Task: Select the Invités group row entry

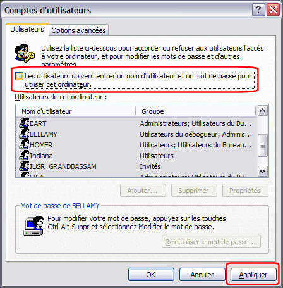Action: coord(150,166)
